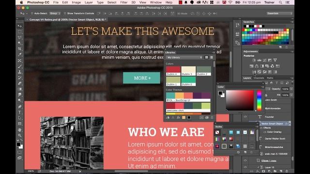Select the Quick Selection tool

(x=19, y=43)
